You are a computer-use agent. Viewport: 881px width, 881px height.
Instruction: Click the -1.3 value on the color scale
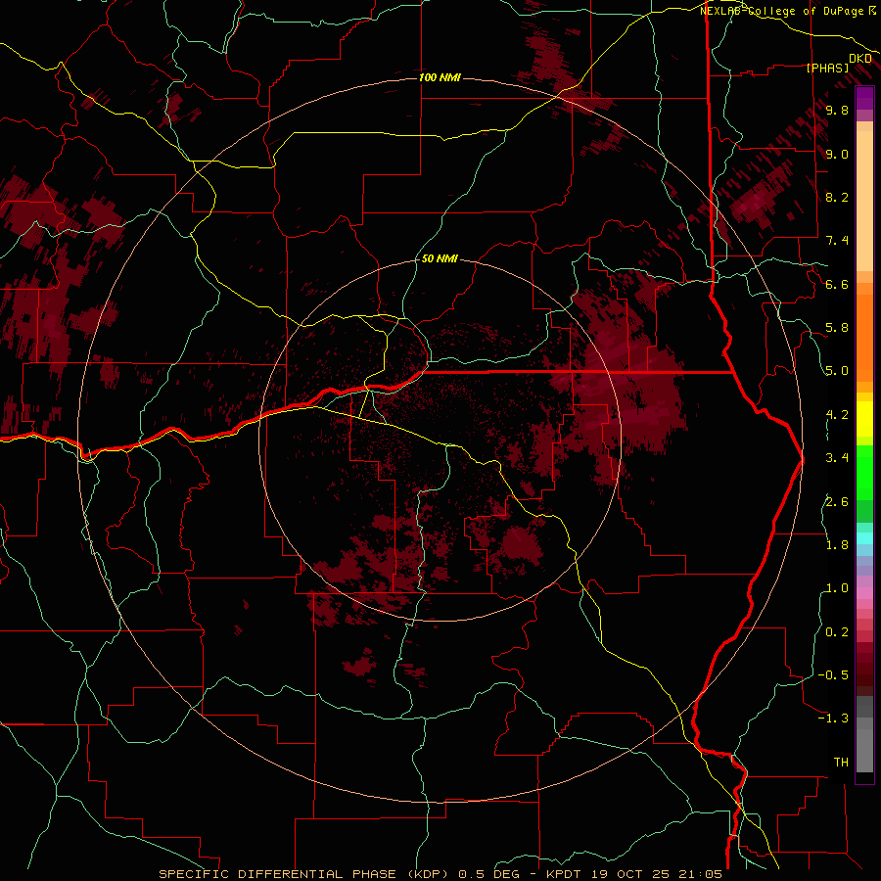tap(833, 719)
